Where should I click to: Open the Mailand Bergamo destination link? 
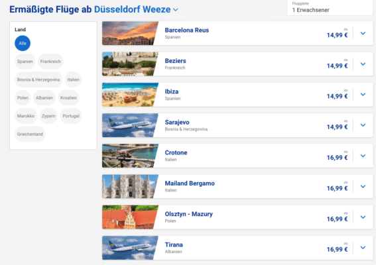pyautogui.click(x=190, y=184)
